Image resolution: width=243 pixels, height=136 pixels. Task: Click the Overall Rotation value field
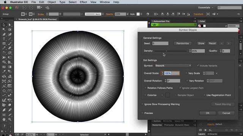click(x=174, y=80)
